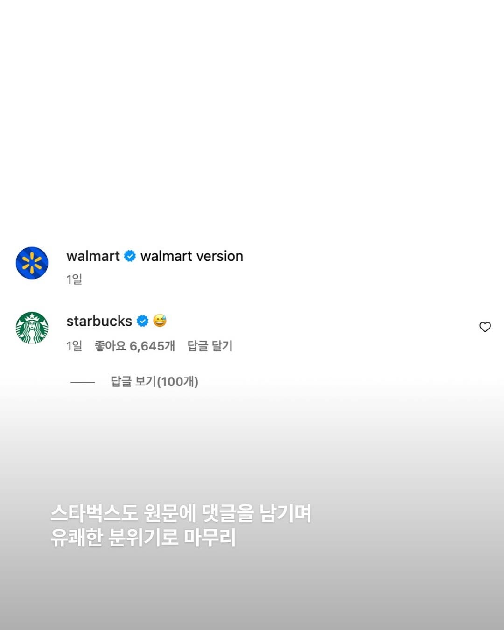The width and height of the screenshot is (504, 630).
Task: Click the verified badge next to starbucks
Action: 143,321
